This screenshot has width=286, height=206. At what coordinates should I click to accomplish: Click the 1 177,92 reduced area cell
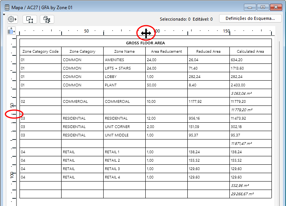pyautogui.click(x=208, y=102)
